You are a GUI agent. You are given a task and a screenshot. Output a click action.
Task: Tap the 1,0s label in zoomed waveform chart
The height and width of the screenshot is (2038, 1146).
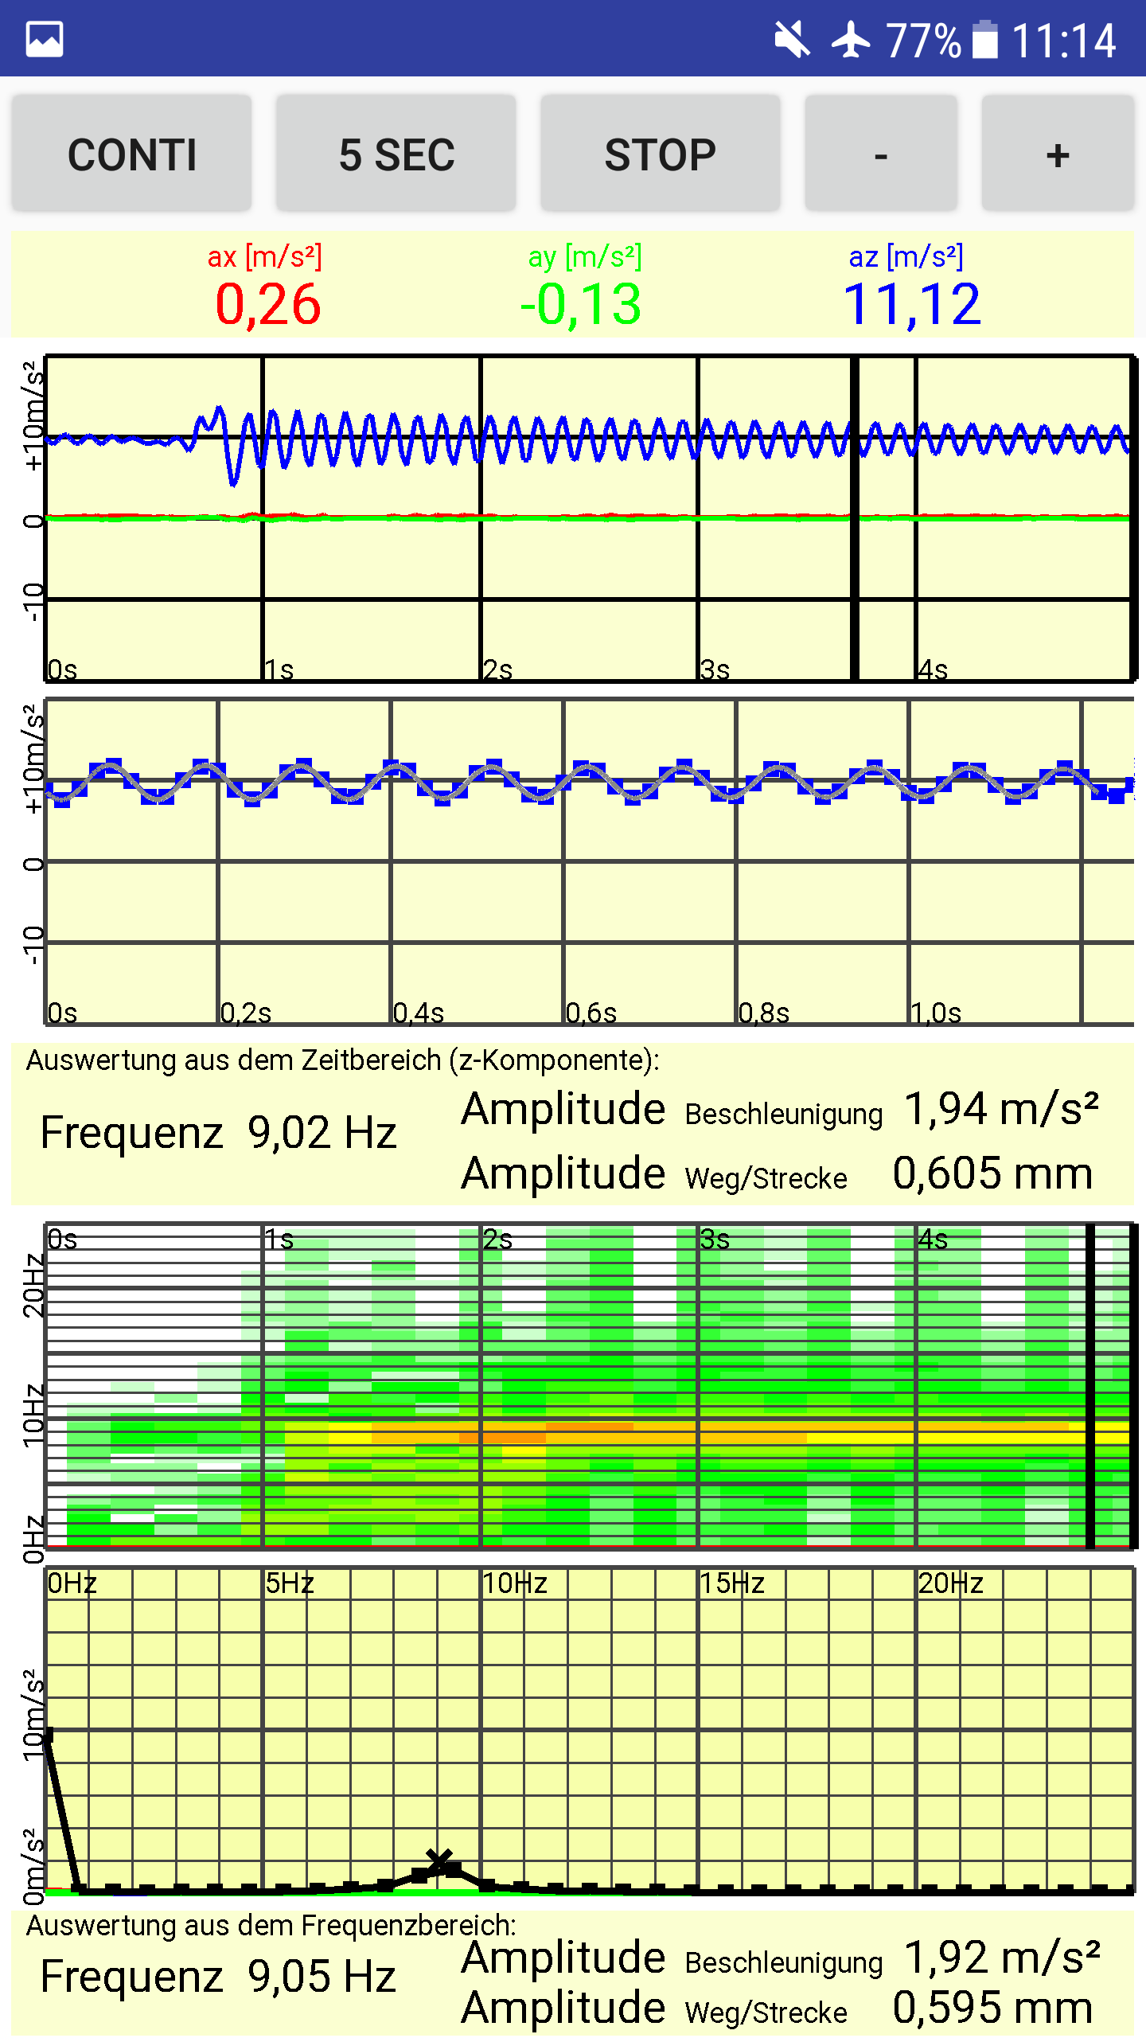(936, 1013)
